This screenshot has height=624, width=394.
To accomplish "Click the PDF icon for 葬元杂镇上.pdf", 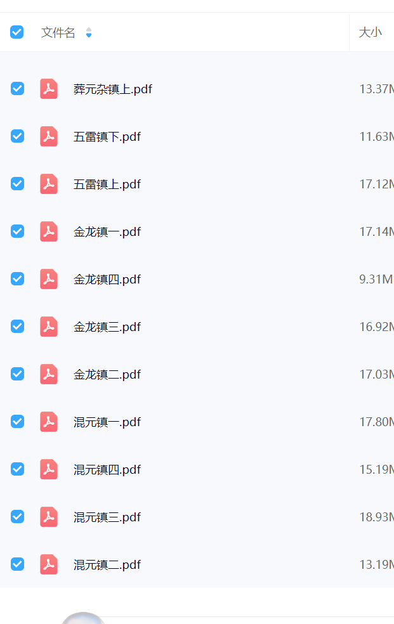I will (49, 89).
